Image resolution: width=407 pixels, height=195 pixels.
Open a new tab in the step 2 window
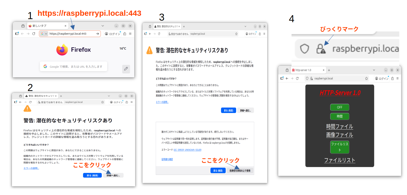tap(61, 96)
